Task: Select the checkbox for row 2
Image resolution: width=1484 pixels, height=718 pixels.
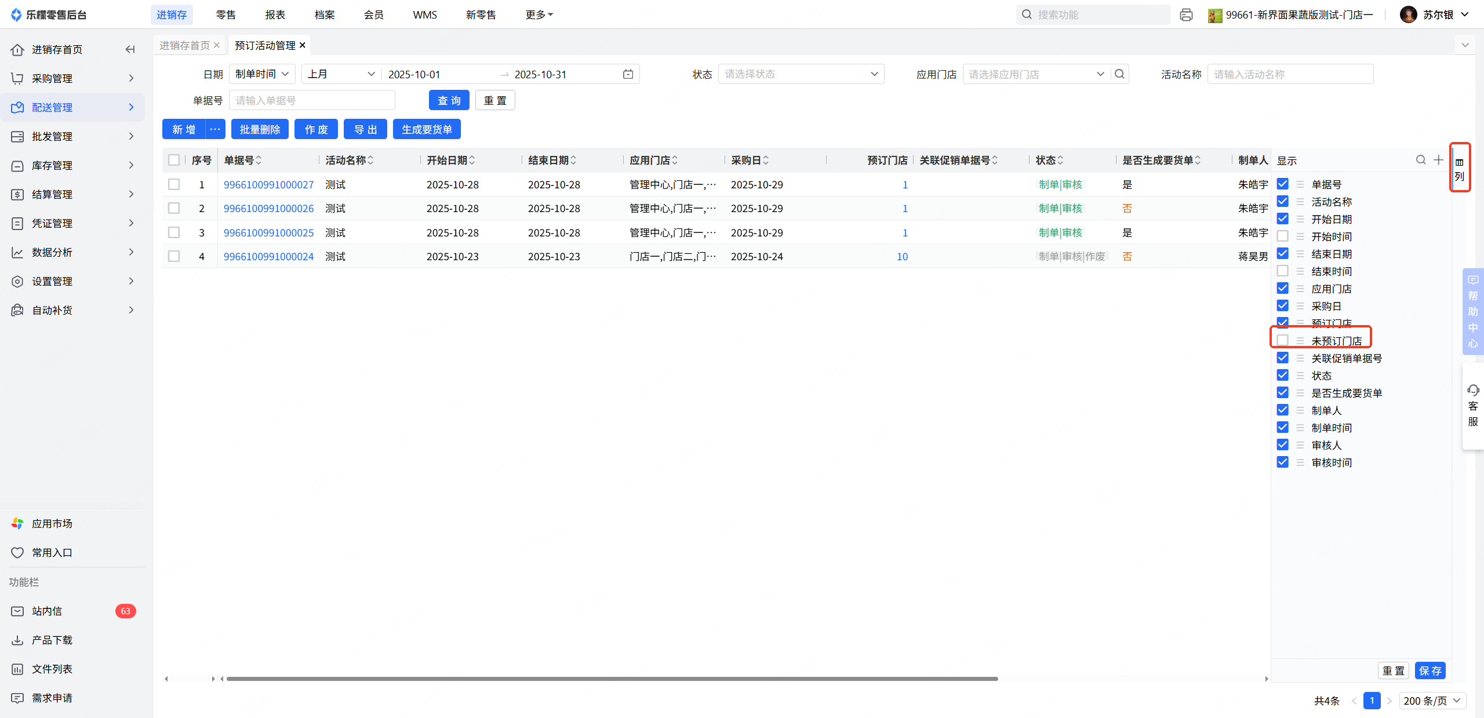Action: [x=174, y=208]
